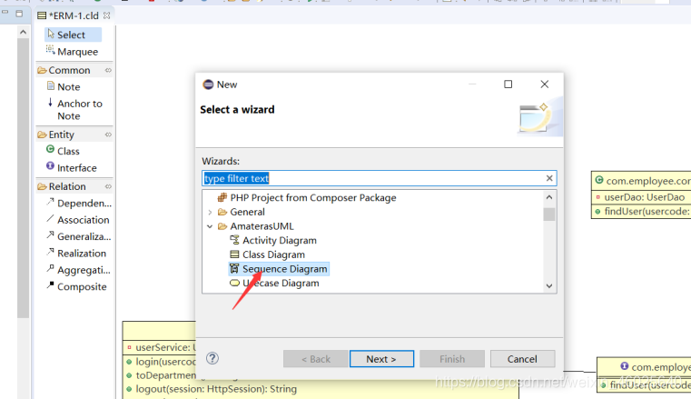Viewport: 691px width, 399px height.
Task: Choose the Aggregation relation tool
Action: pos(78,270)
